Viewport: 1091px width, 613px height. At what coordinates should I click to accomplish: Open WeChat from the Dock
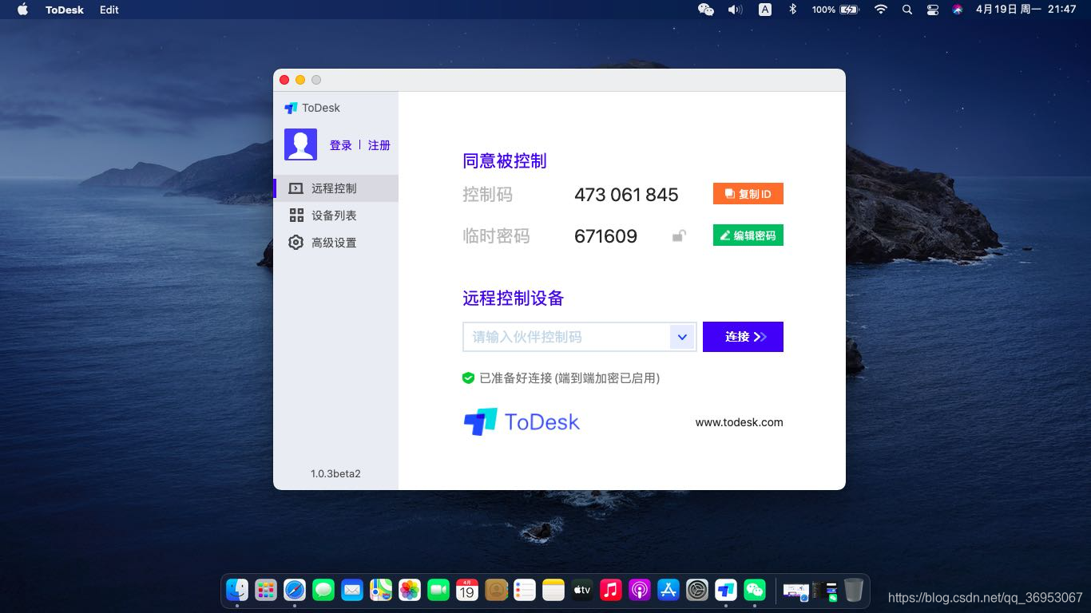pos(755,590)
